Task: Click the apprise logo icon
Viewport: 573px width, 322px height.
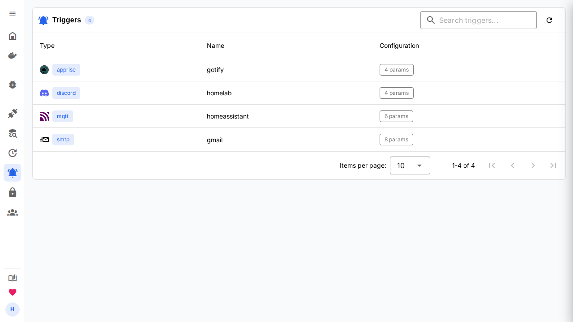Action: coord(44,70)
